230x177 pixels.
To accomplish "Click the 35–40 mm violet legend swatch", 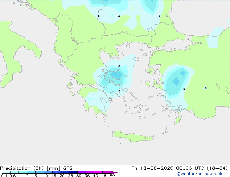I will click(90, 172).
